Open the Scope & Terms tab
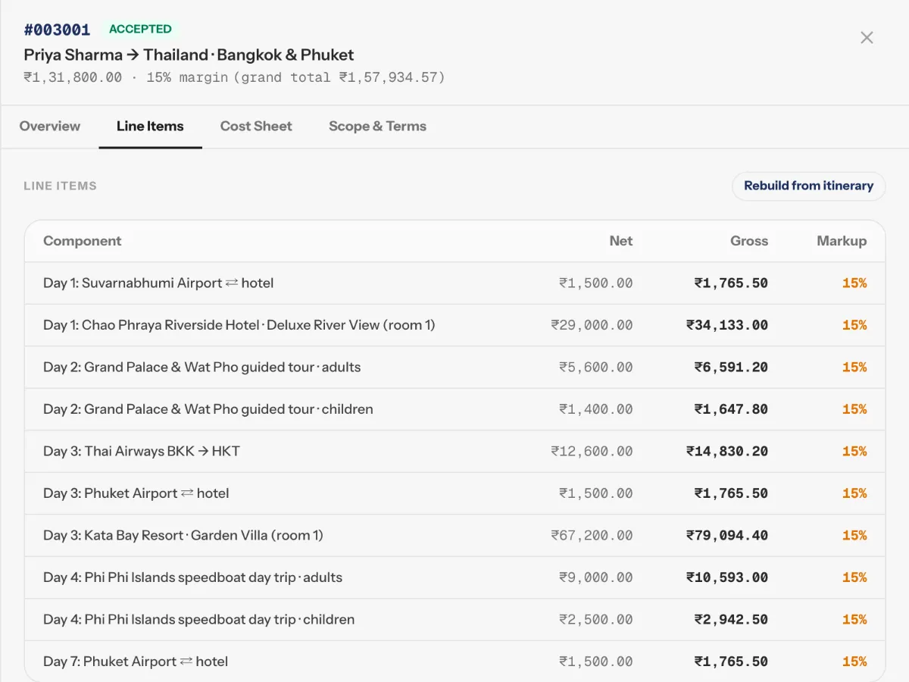This screenshot has height=682, width=909. point(377,127)
